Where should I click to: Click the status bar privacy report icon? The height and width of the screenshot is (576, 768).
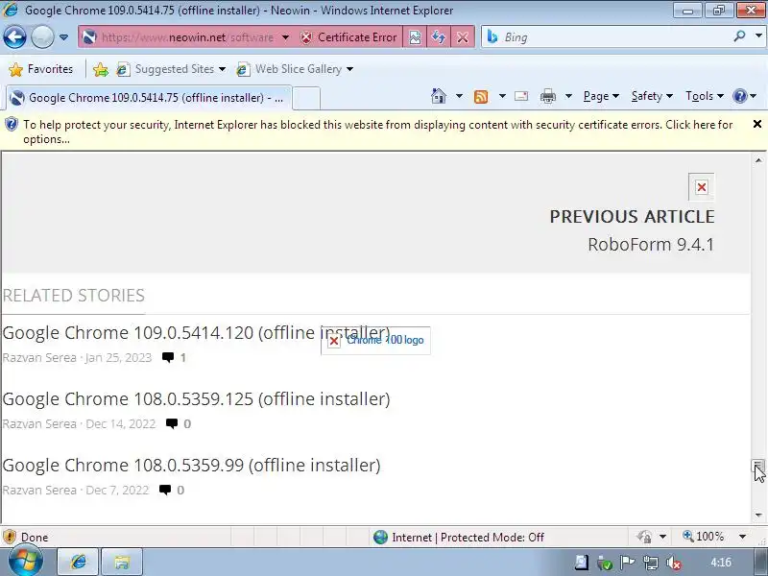click(644, 537)
